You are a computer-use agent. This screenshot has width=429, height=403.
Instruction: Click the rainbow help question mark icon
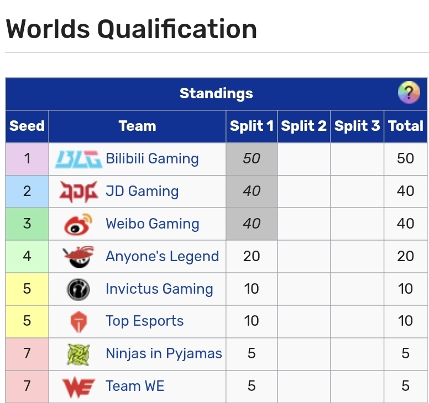[x=409, y=92]
